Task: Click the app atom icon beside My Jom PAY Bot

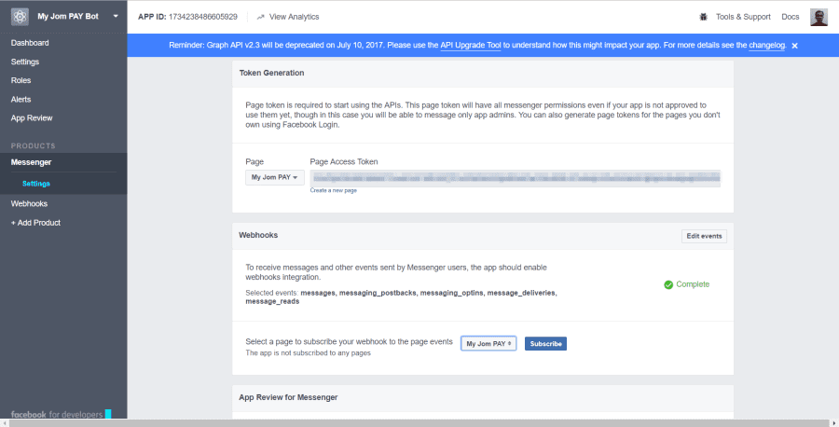Action: (20, 17)
